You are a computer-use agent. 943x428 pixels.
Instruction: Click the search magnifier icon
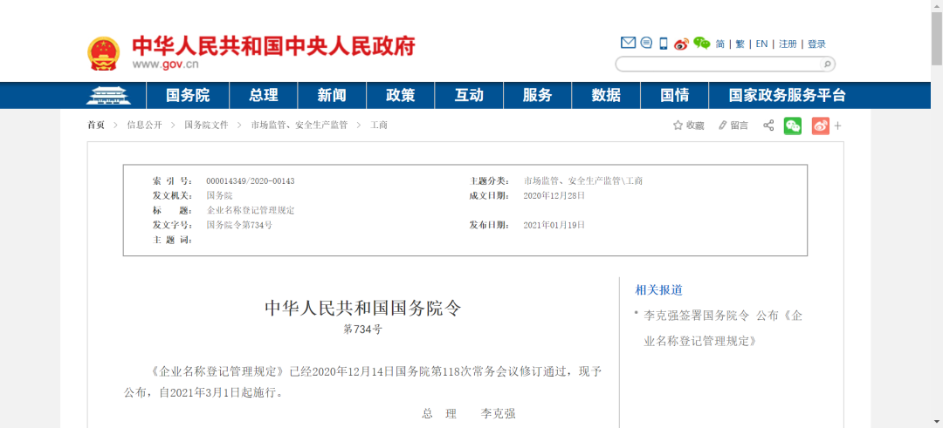827,64
